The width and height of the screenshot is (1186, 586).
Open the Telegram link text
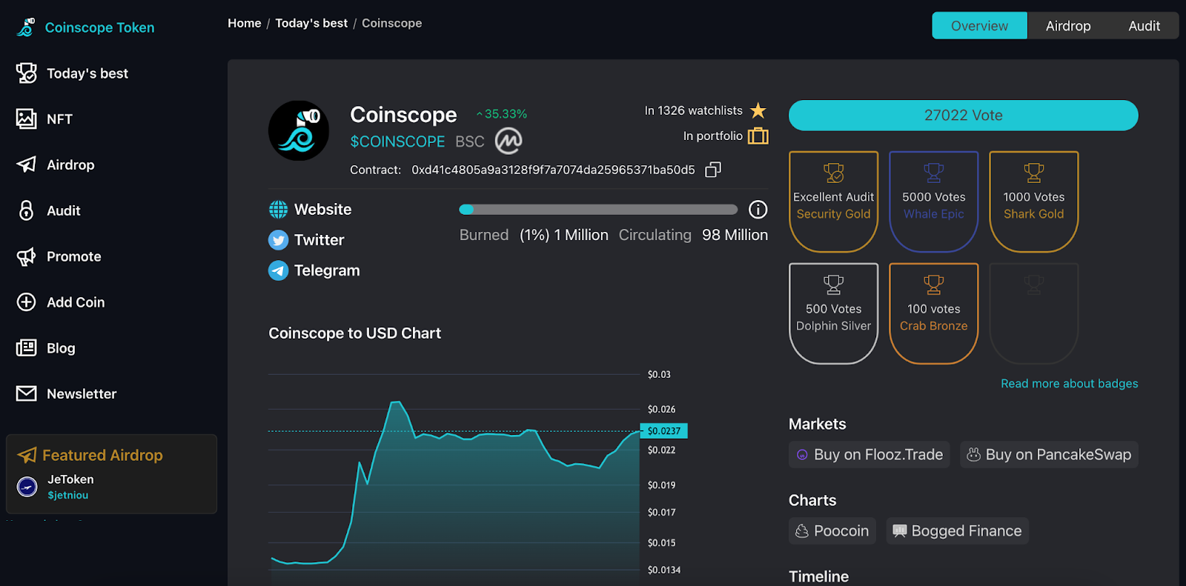coord(327,270)
